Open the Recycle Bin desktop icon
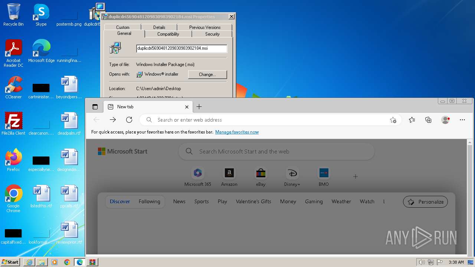Viewport: 475px width, 267px height. pos(13,15)
